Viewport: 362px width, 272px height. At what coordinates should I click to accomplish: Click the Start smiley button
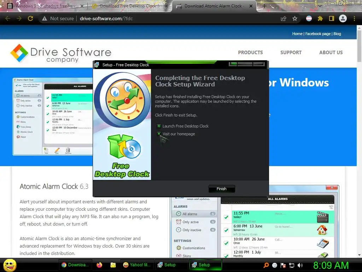click(x=10, y=265)
